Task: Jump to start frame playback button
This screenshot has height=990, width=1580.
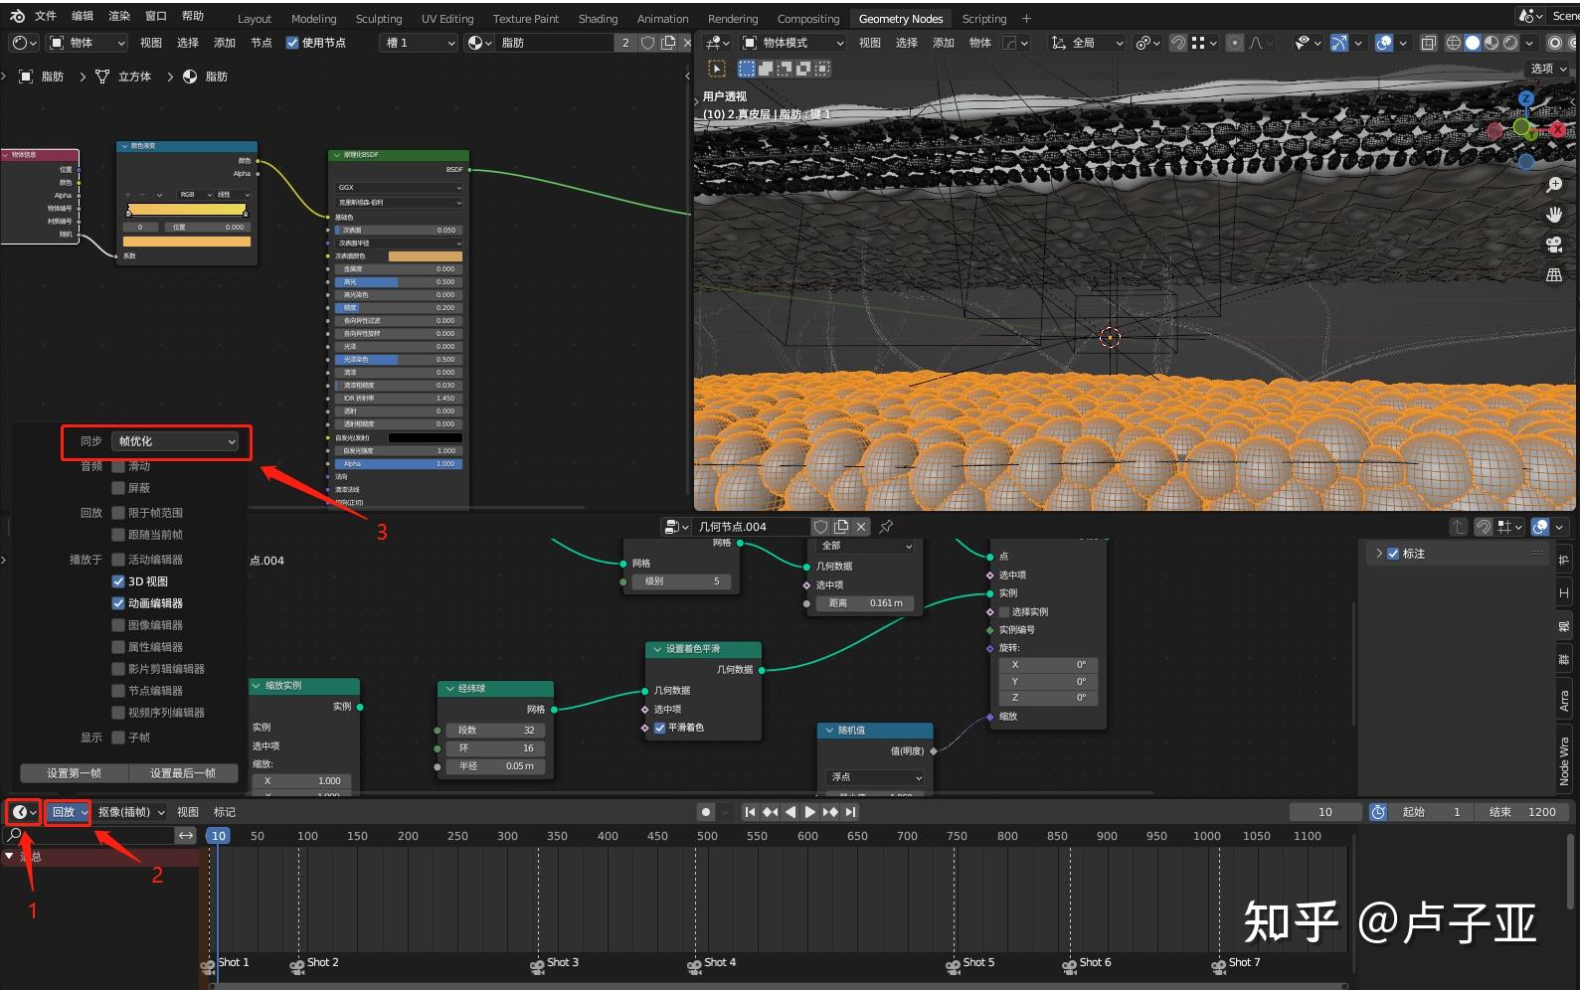Action: pos(750,812)
